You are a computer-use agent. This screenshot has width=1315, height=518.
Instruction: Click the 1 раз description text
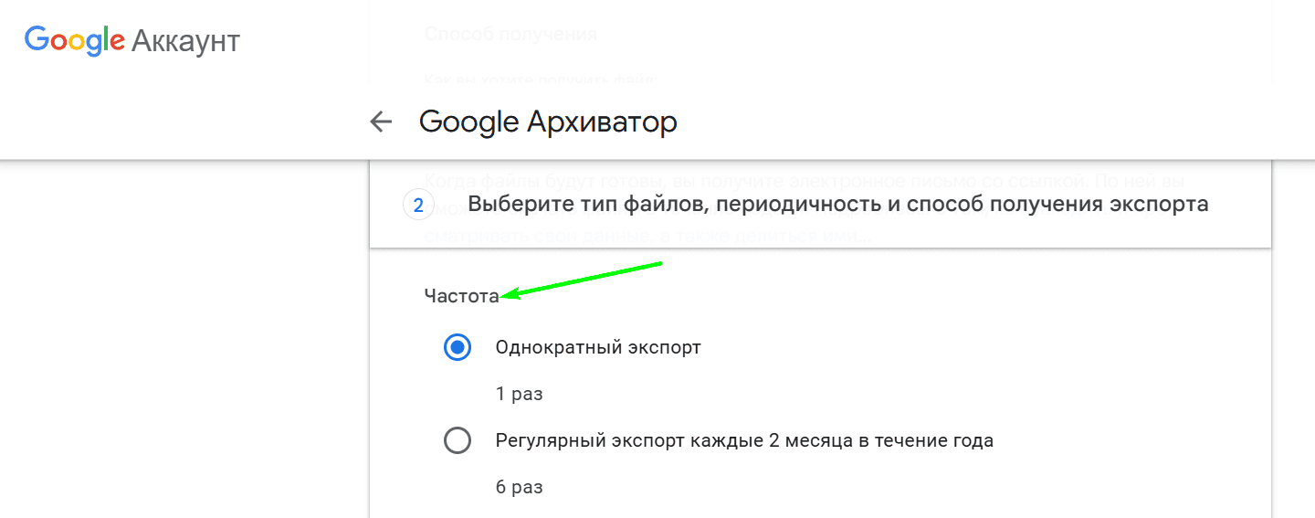coord(519,395)
